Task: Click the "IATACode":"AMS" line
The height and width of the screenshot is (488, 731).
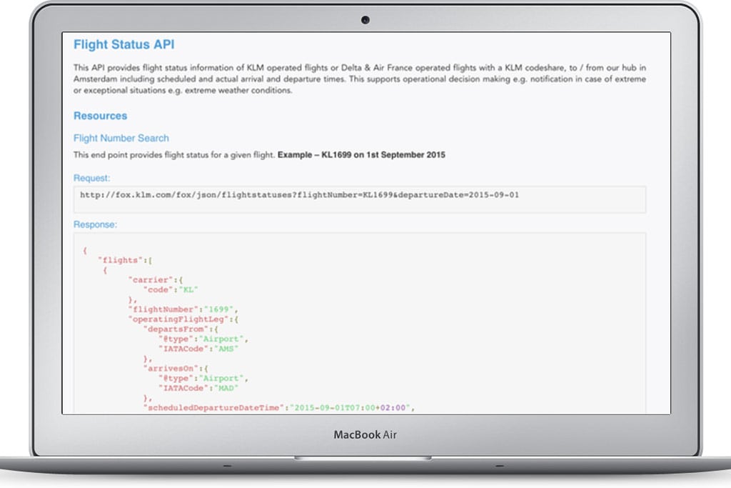Action: 198,349
